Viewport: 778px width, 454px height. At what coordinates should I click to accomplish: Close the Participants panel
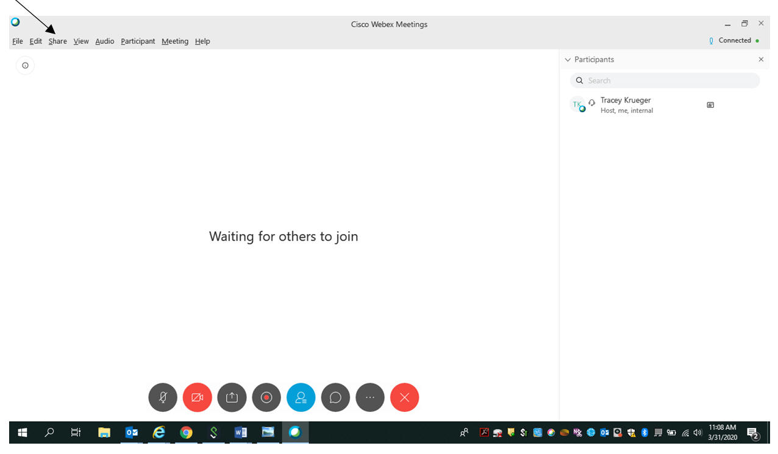coord(760,59)
